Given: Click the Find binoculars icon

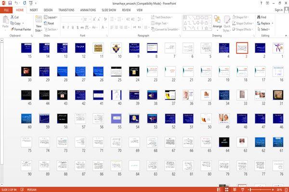Looking at the screenshot, I should (x=259, y=17).
